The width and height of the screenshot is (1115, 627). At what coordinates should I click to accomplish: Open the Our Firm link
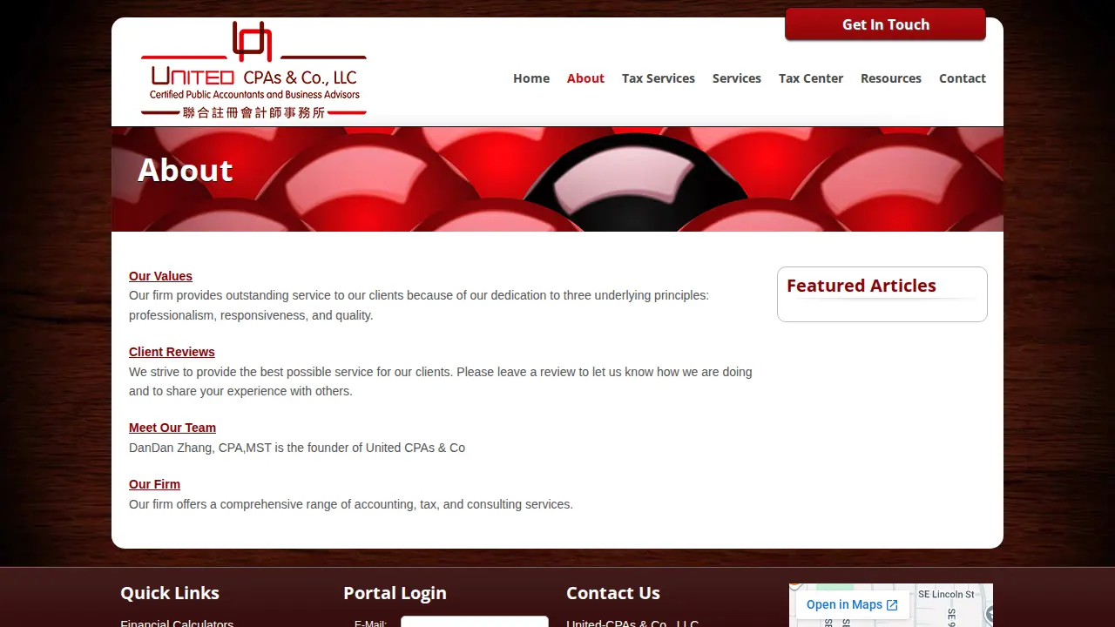(x=154, y=484)
